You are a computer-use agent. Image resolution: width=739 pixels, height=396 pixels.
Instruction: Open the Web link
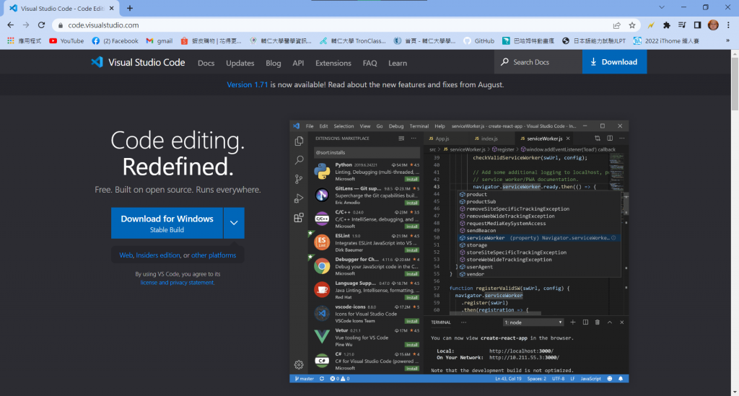pos(126,255)
